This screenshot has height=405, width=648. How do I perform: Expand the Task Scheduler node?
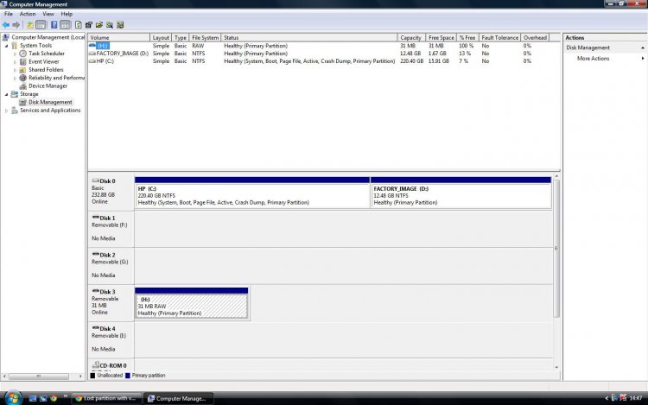coord(15,54)
